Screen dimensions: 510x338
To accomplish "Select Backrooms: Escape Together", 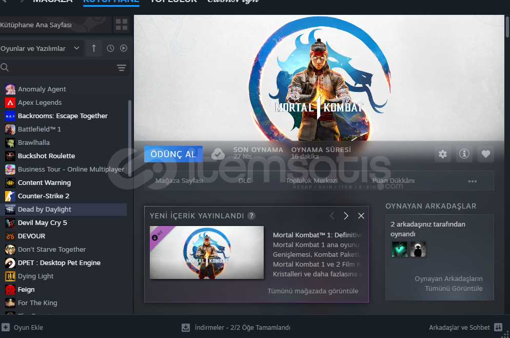I will click(x=63, y=116).
